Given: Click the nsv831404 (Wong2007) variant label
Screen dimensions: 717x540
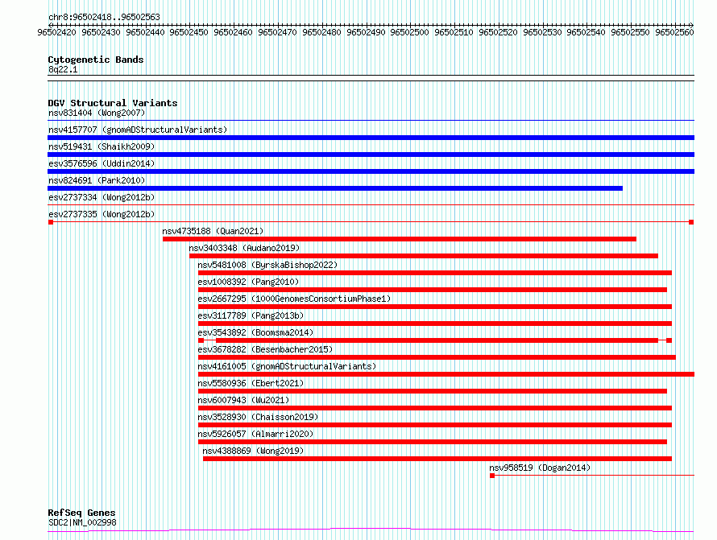Looking at the screenshot, I should pos(97,113).
